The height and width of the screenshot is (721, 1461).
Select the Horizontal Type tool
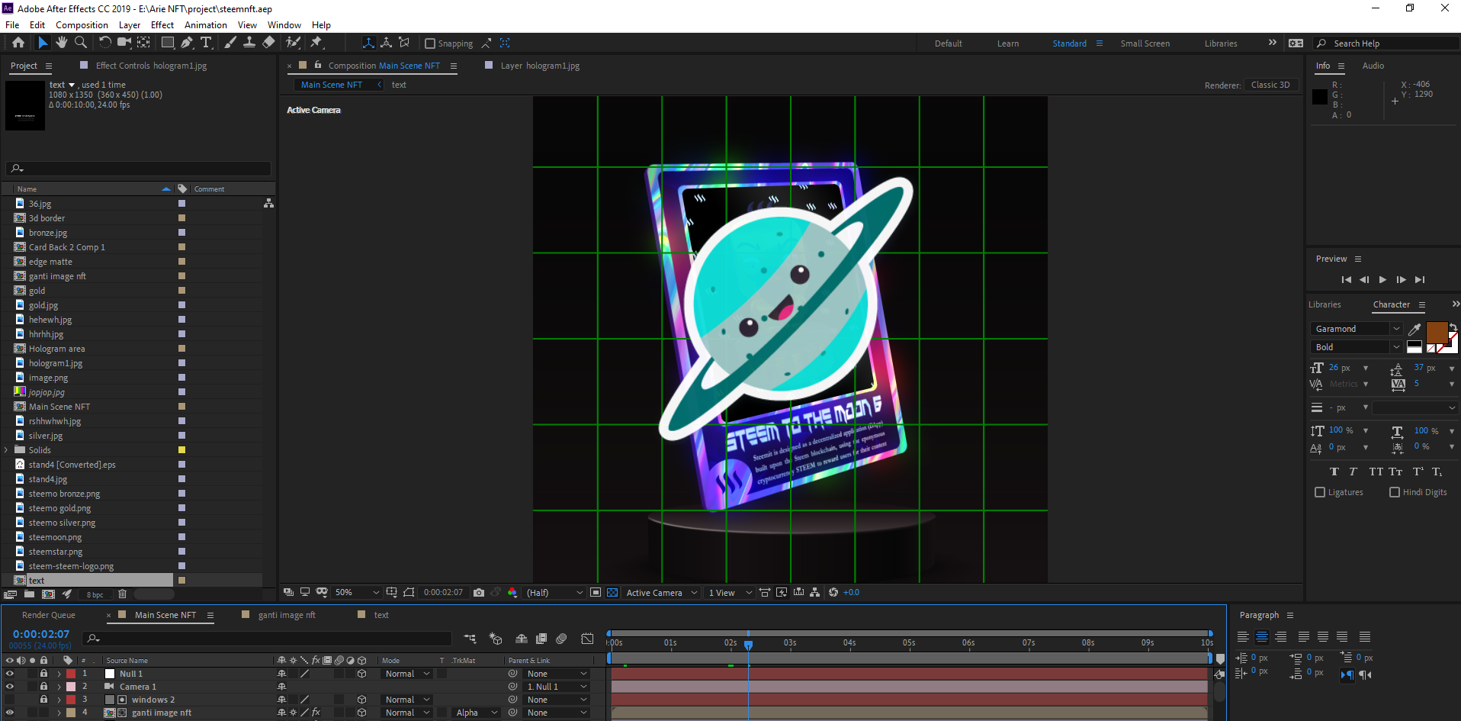pyautogui.click(x=206, y=43)
